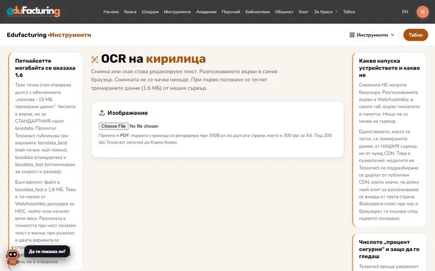
Task: Select Инструменти in the top navigation
Action: click(177, 11)
